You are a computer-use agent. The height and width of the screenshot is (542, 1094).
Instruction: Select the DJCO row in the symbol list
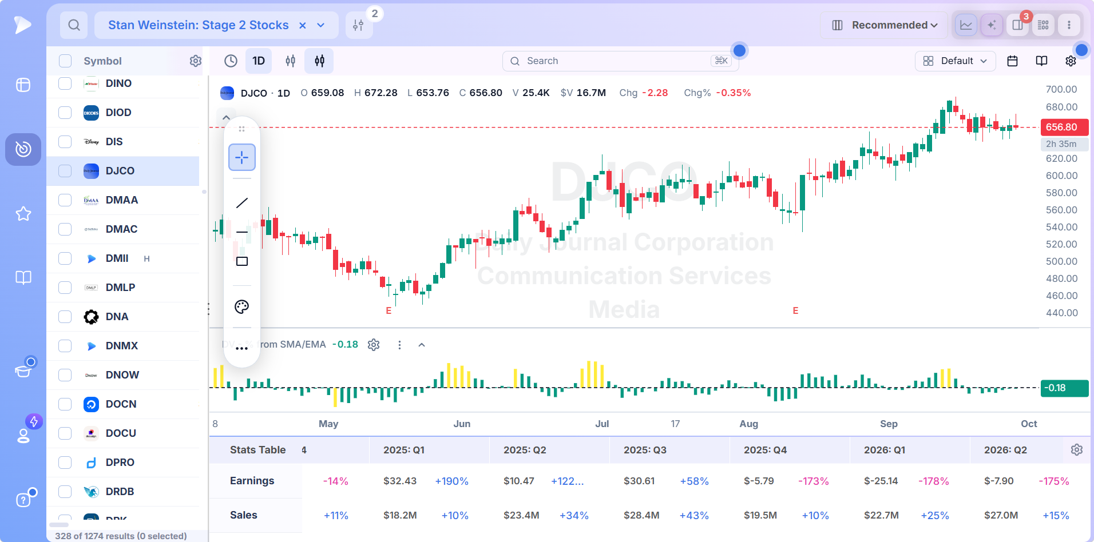coord(123,171)
